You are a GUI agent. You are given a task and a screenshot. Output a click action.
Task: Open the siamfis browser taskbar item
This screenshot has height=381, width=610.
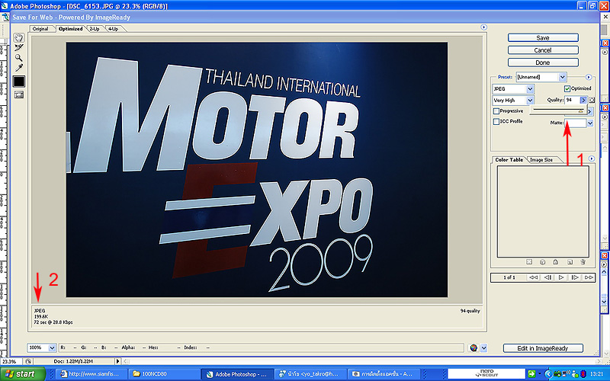point(91,374)
